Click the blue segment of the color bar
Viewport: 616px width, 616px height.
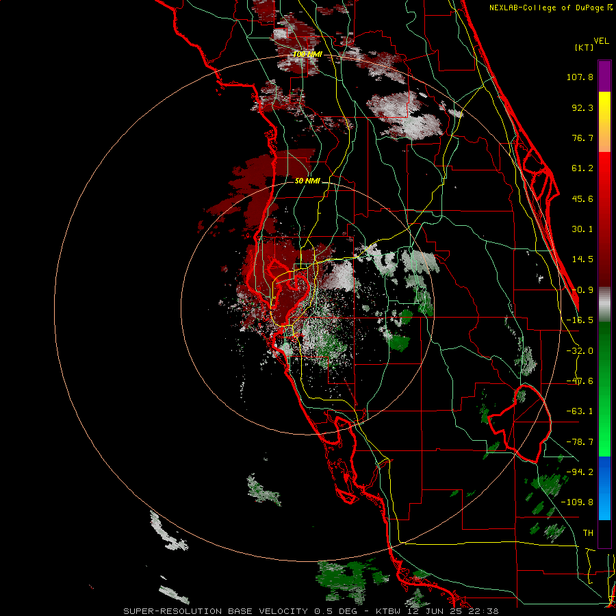click(x=604, y=488)
